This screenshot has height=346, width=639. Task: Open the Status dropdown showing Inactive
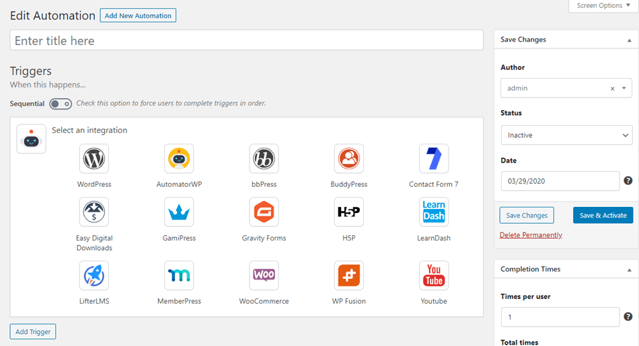566,135
